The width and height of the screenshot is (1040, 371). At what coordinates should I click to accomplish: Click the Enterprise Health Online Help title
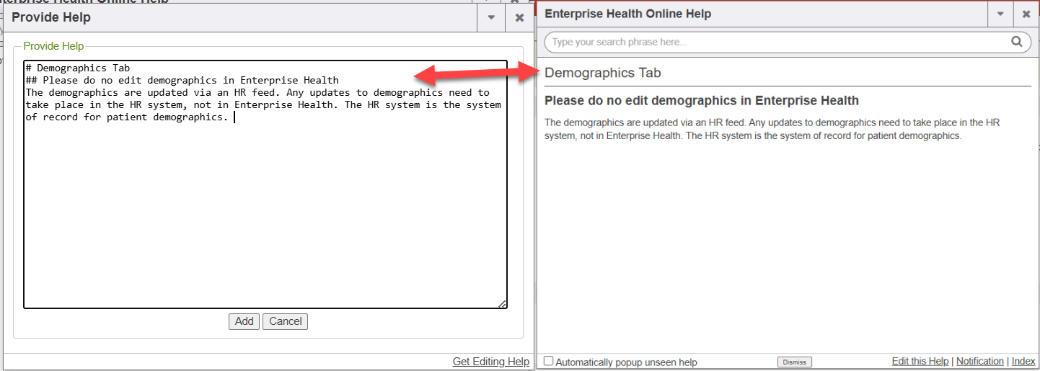pyautogui.click(x=627, y=14)
